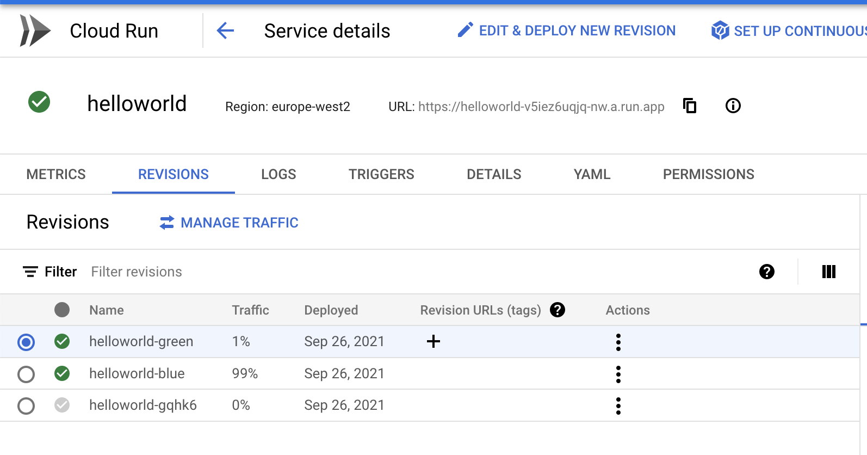This screenshot has width=867, height=455.
Task: Select the helloworld-blue revision radio button
Action: click(x=26, y=374)
